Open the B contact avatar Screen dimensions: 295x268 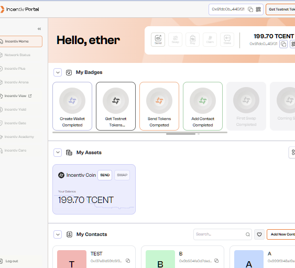point(160,259)
